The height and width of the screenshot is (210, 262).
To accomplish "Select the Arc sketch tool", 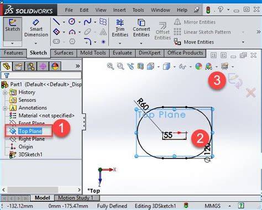I will point(72,32).
